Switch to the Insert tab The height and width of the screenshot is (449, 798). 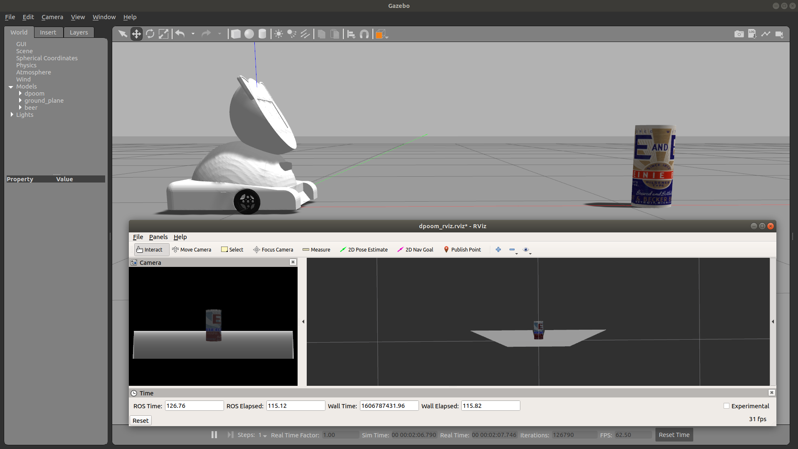(x=48, y=32)
